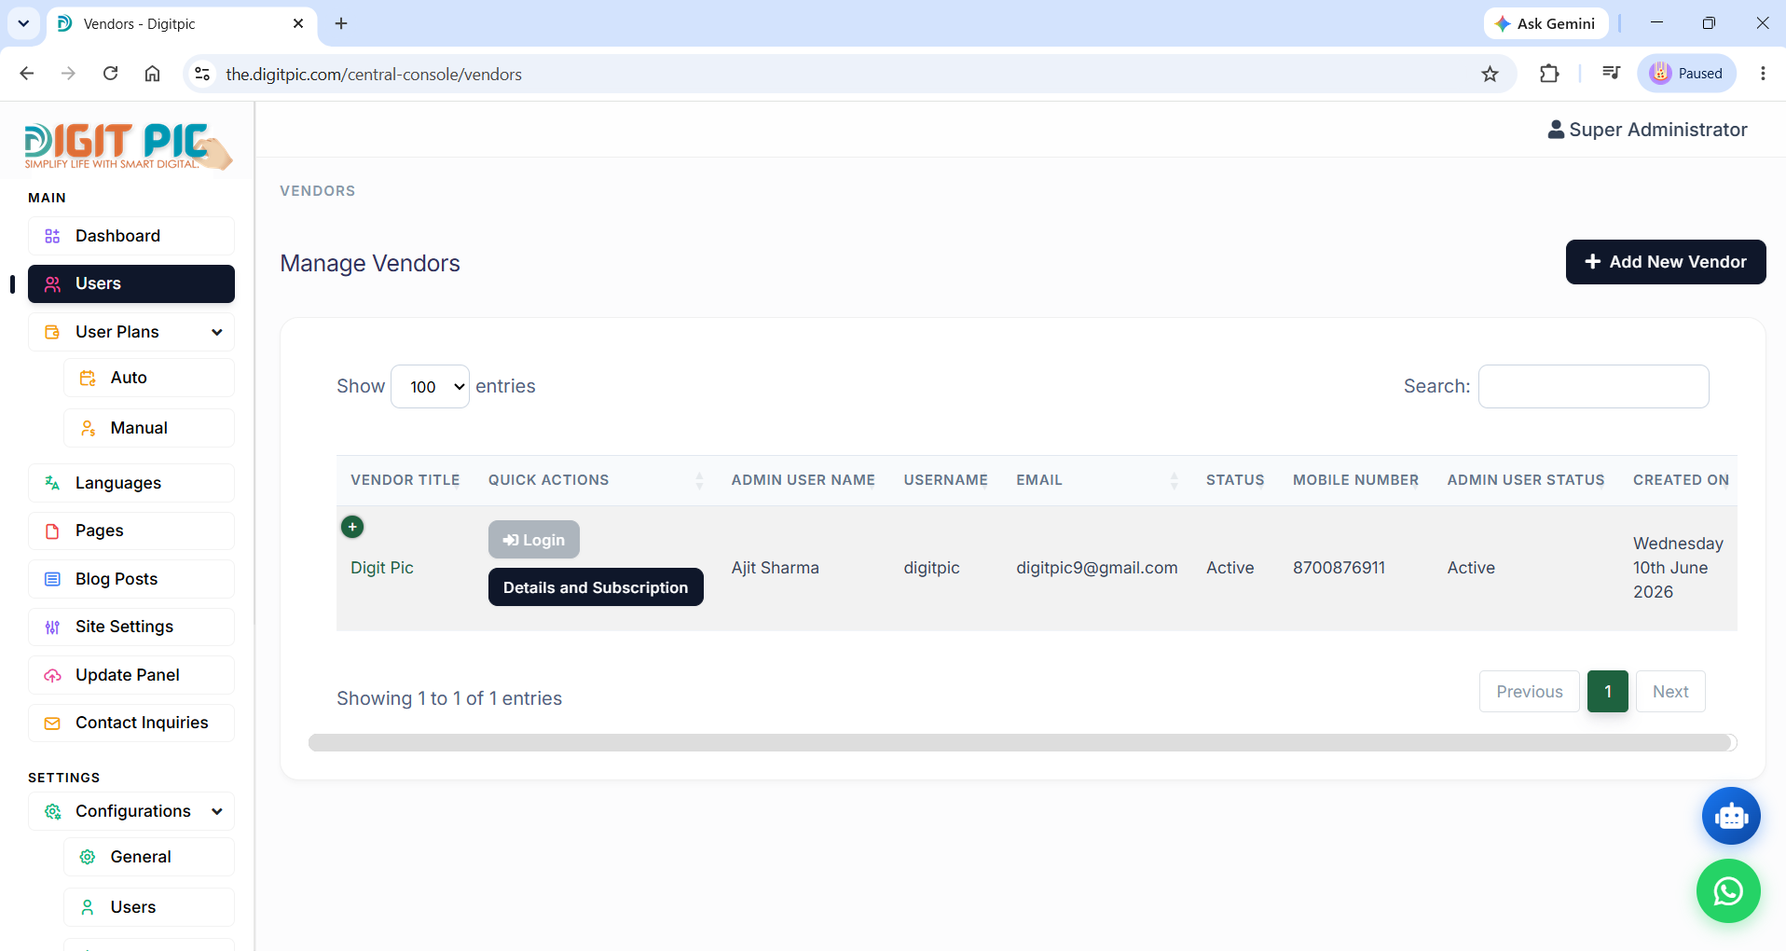Close the Vendors - Digitpic tab

tap(298, 23)
